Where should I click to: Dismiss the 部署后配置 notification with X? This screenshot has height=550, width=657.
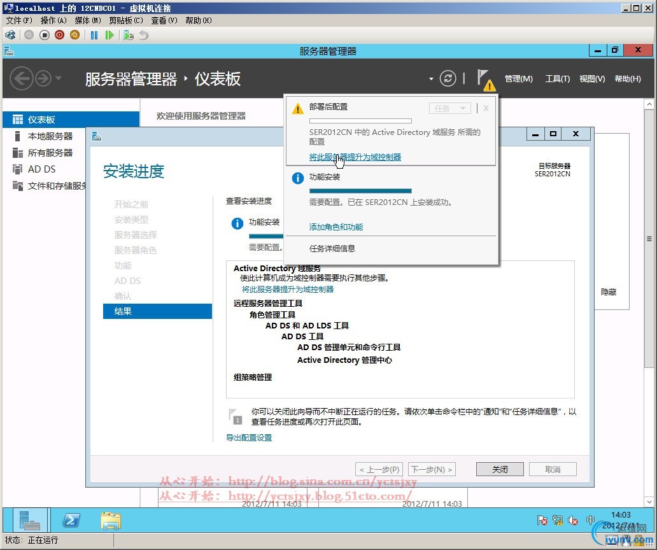(x=486, y=108)
